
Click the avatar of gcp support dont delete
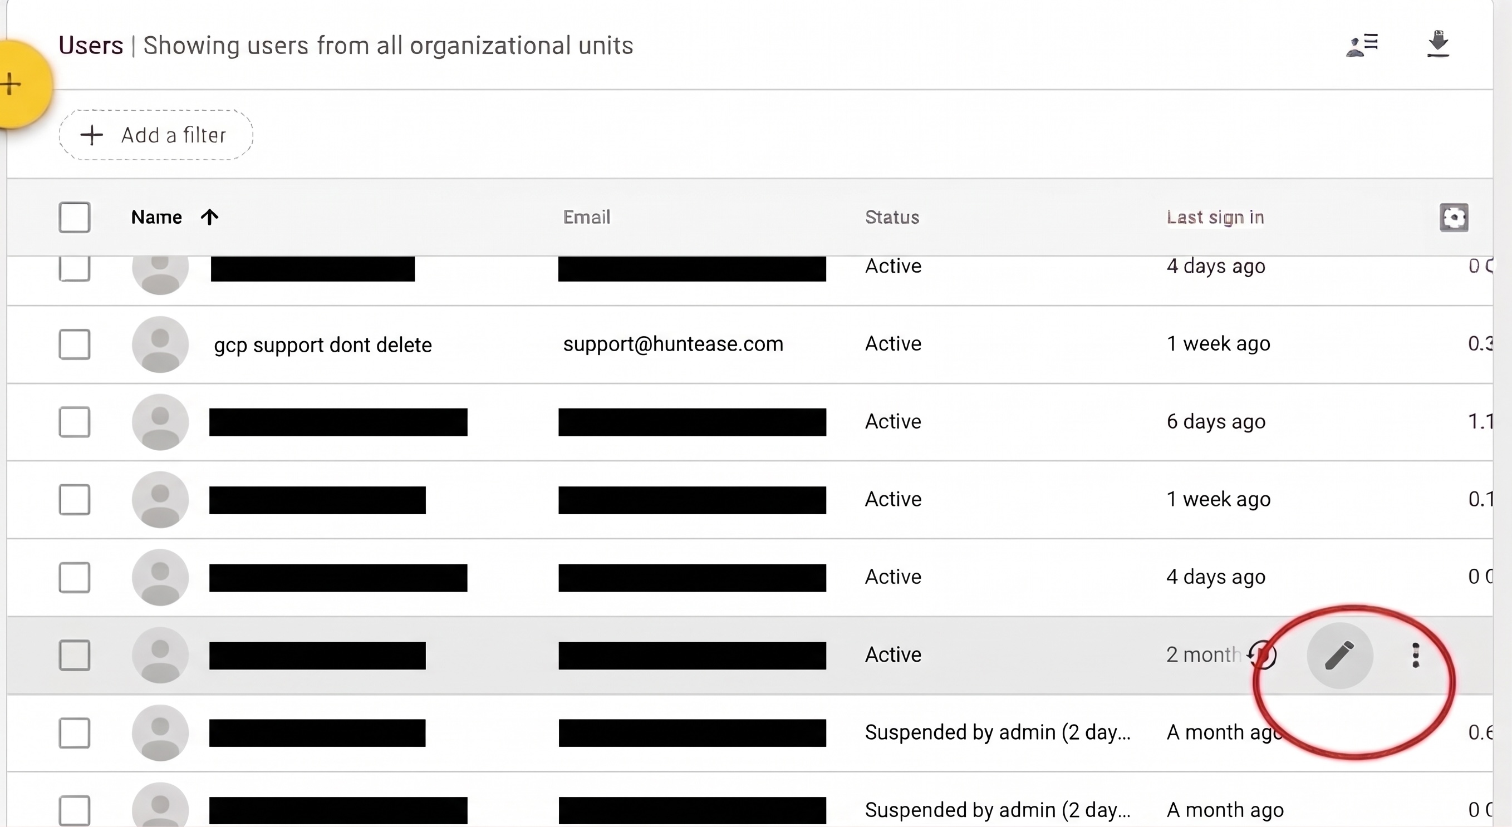pos(160,344)
